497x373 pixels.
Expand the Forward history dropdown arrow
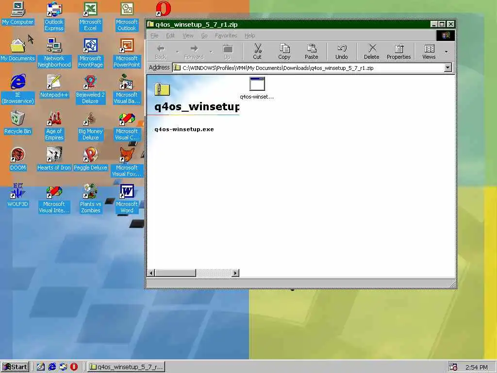211,51
